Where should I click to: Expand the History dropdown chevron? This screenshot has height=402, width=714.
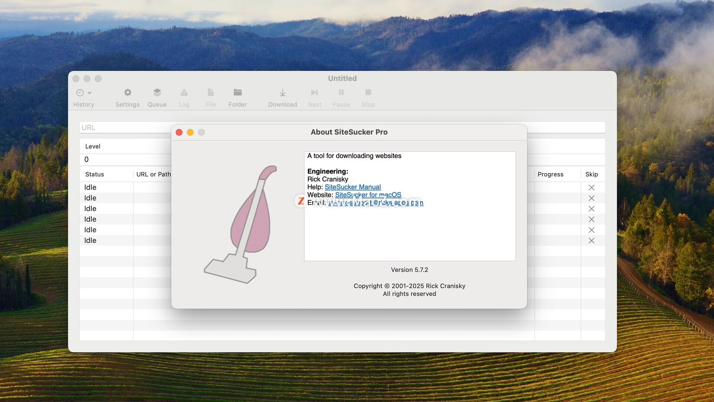(90, 93)
